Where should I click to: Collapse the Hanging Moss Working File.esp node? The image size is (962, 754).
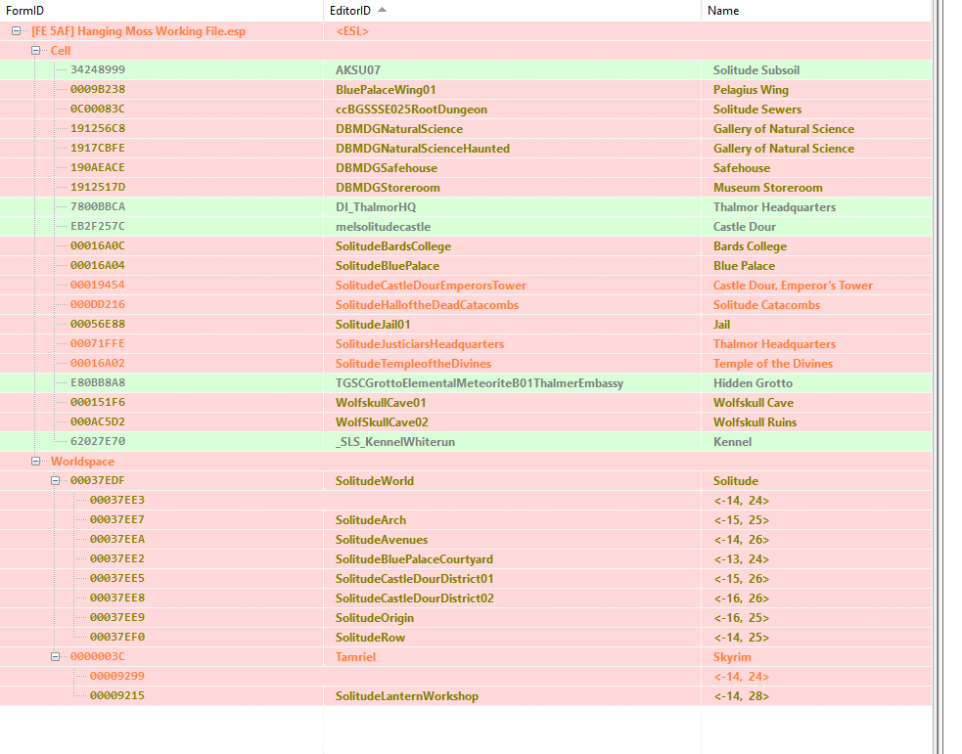coord(17,30)
